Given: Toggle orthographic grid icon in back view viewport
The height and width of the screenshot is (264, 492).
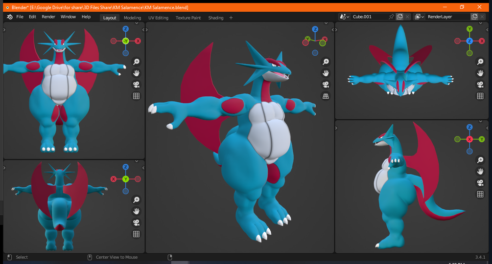Looking at the screenshot, I should pos(136,234).
